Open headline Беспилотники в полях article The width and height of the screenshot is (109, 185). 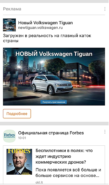(x=64, y=156)
